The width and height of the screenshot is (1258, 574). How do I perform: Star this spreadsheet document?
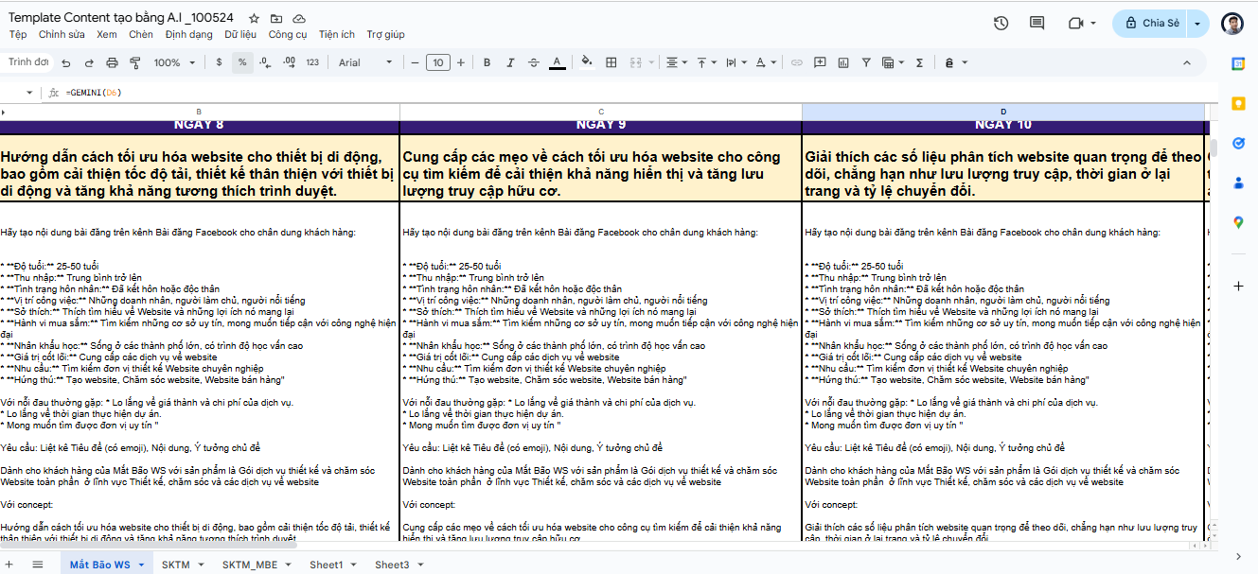click(x=254, y=19)
